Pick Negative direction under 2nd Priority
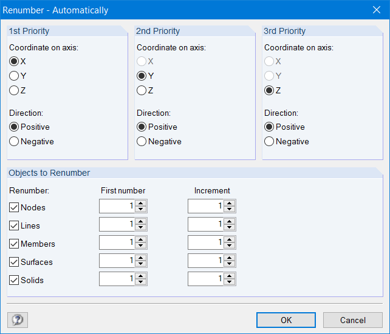390x334 pixels. [142, 141]
